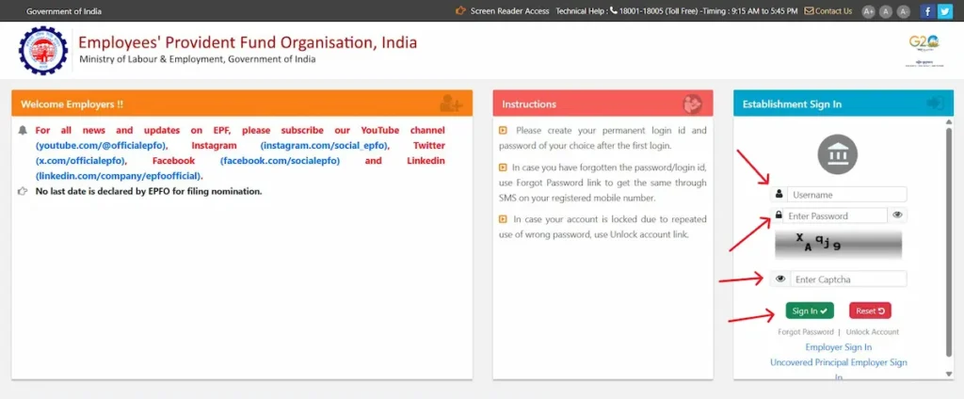964x399 pixels.
Task: Click the bell icon next to news notice
Action: (x=23, y=131)
